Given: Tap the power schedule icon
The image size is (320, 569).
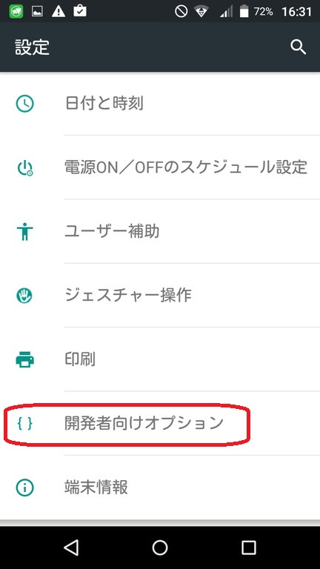Looking at the screenshot, I should coord(24,168).
